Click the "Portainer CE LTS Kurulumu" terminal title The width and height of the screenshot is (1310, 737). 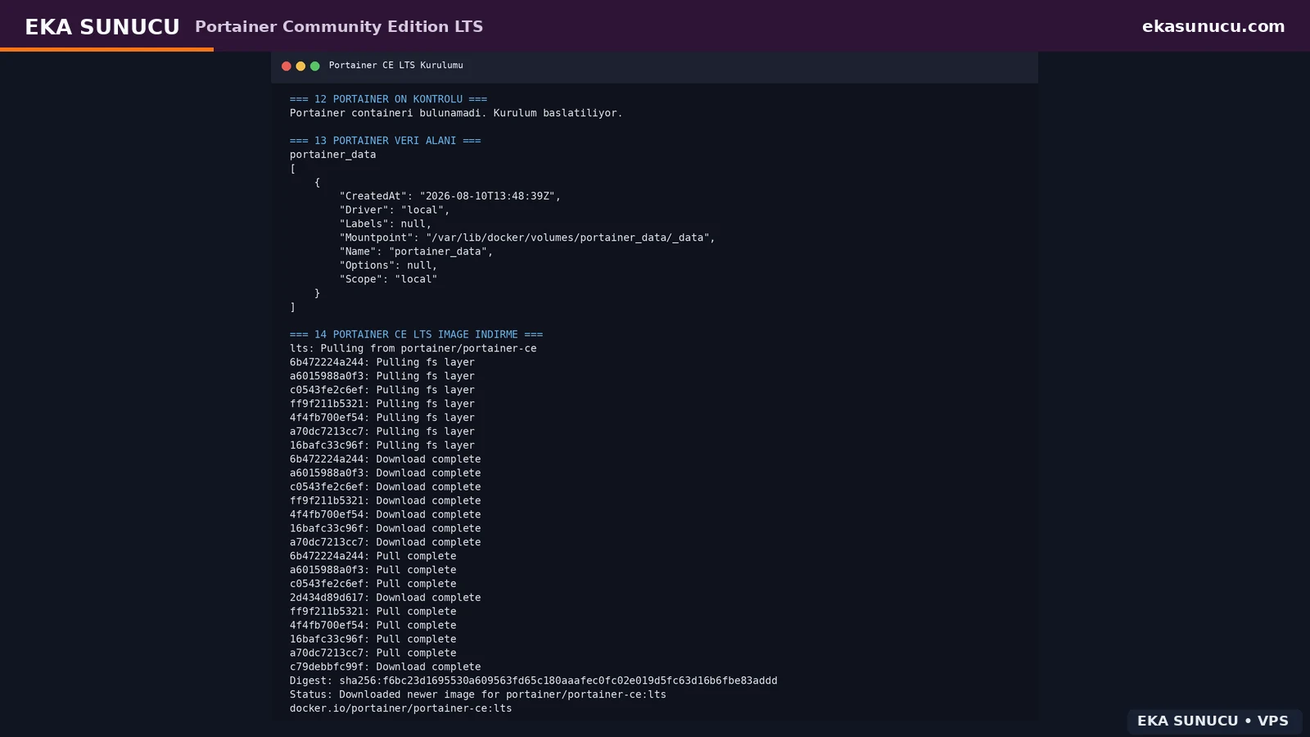click(x=396, y=66)
